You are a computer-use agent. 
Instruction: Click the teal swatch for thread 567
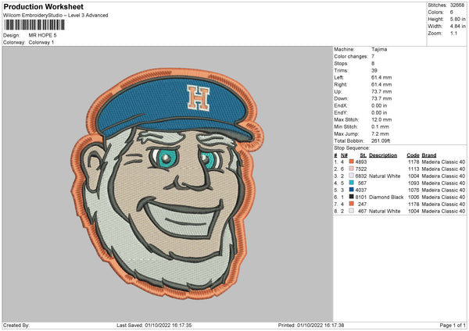351,183
